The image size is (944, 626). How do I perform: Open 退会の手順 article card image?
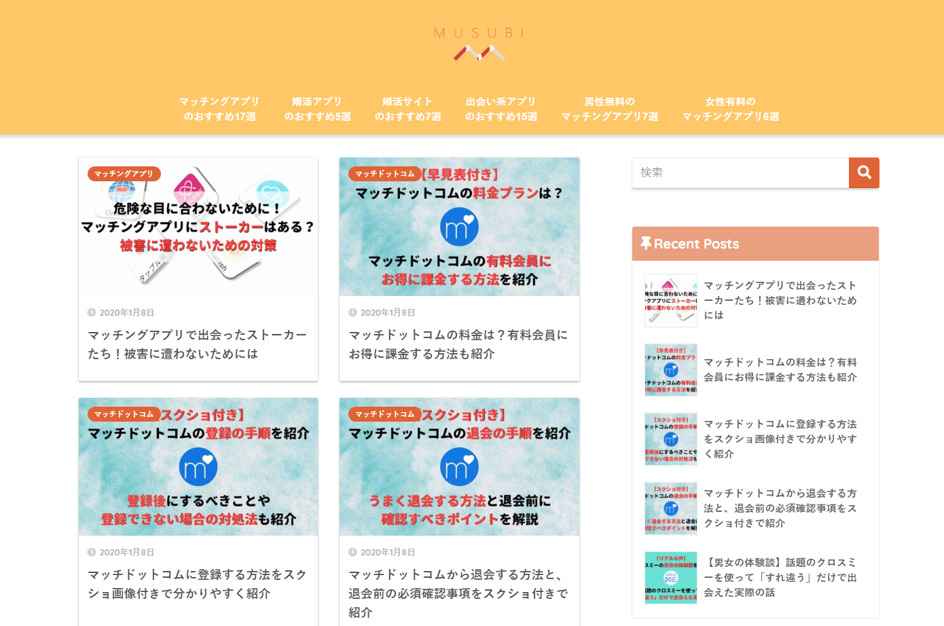point(459,467)
